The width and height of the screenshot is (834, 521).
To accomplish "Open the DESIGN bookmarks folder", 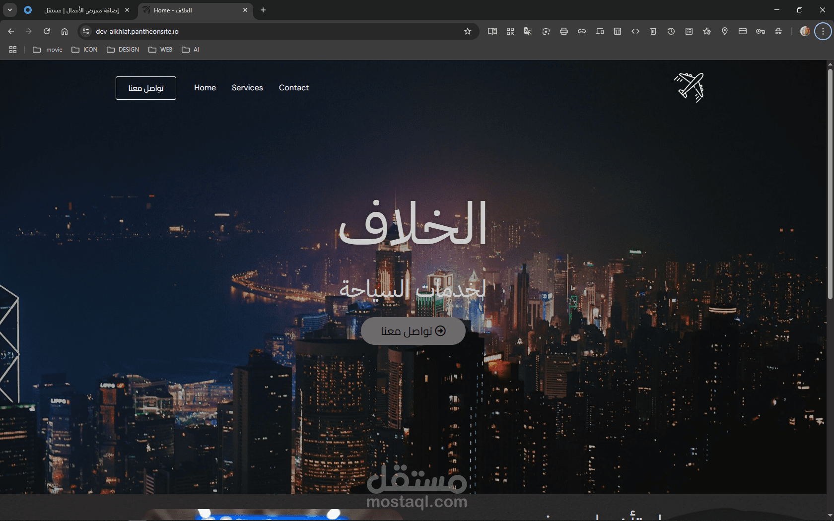I will click(123, 50).
